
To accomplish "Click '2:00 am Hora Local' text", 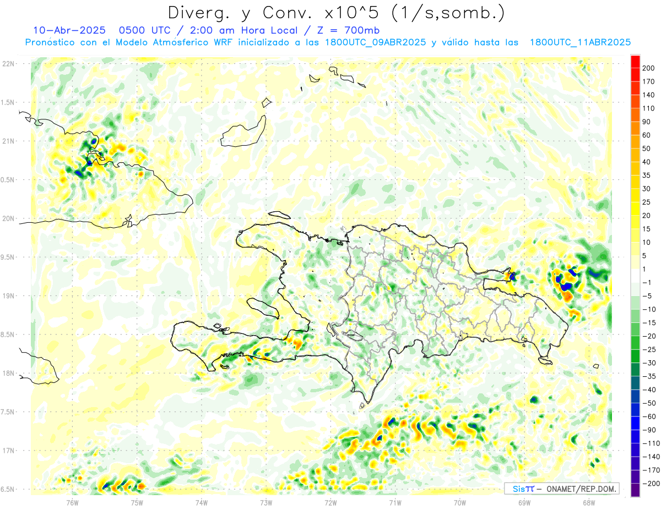I will tap(243, 30).
